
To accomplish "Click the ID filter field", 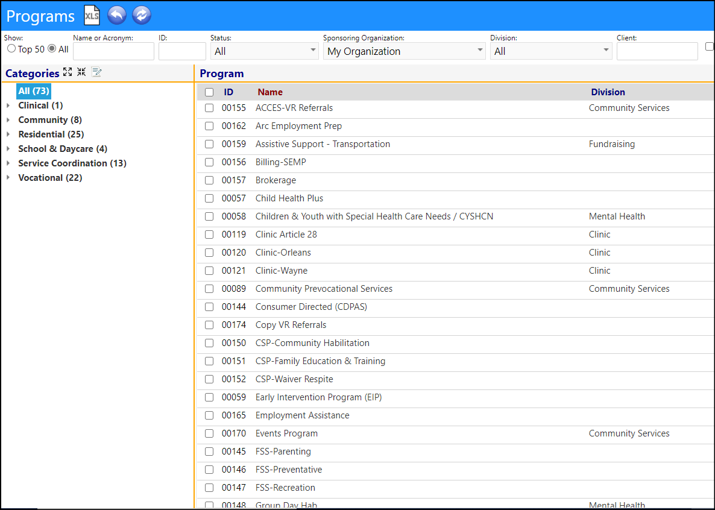I will click(x=183, y=51).
